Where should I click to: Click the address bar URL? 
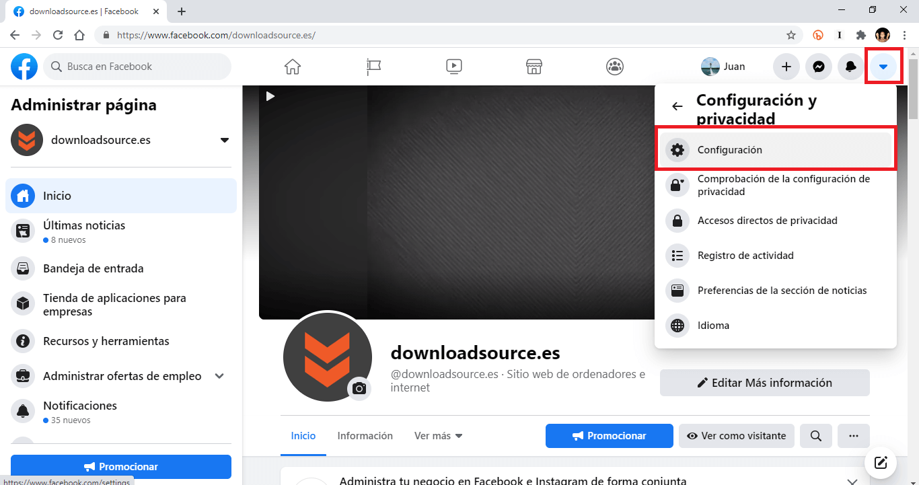pyautogui.click(x=216, y=35)
